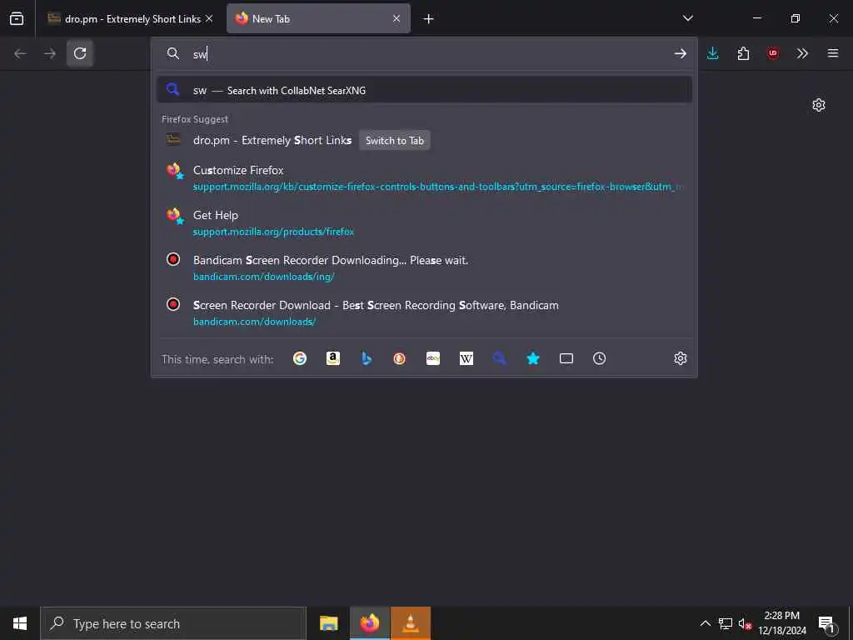Screen dimensions: 853x640
Task: Open the notification center icon
Action: click(x=826, y=623)
